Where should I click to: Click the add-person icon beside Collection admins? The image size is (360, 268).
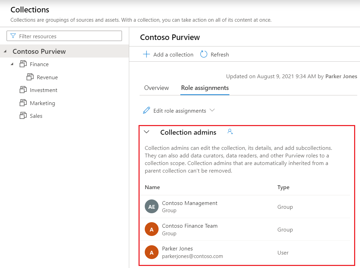tap(230, 131)
